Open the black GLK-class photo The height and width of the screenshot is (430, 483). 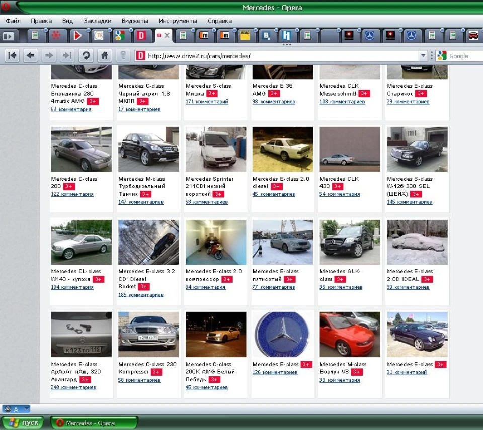point(350,242)
